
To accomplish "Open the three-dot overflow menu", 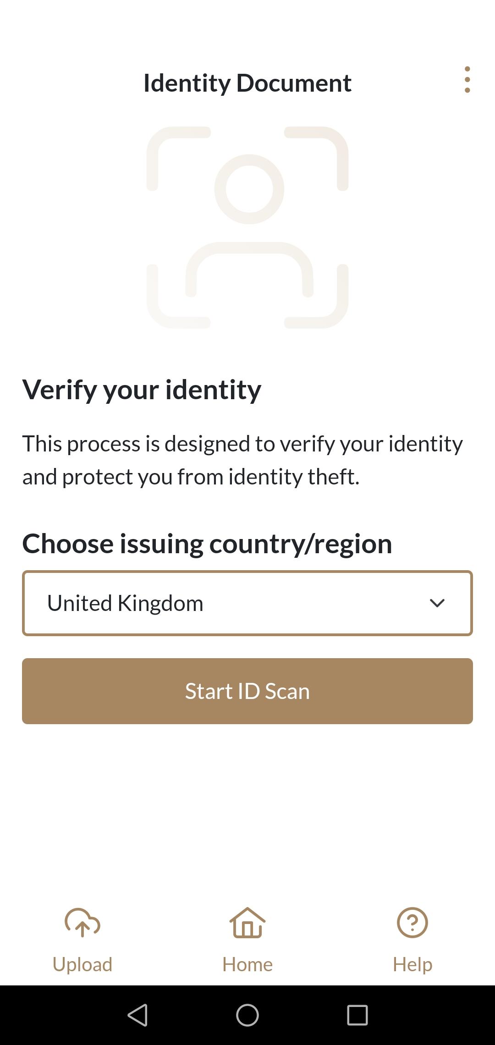I will coord(467,80).
